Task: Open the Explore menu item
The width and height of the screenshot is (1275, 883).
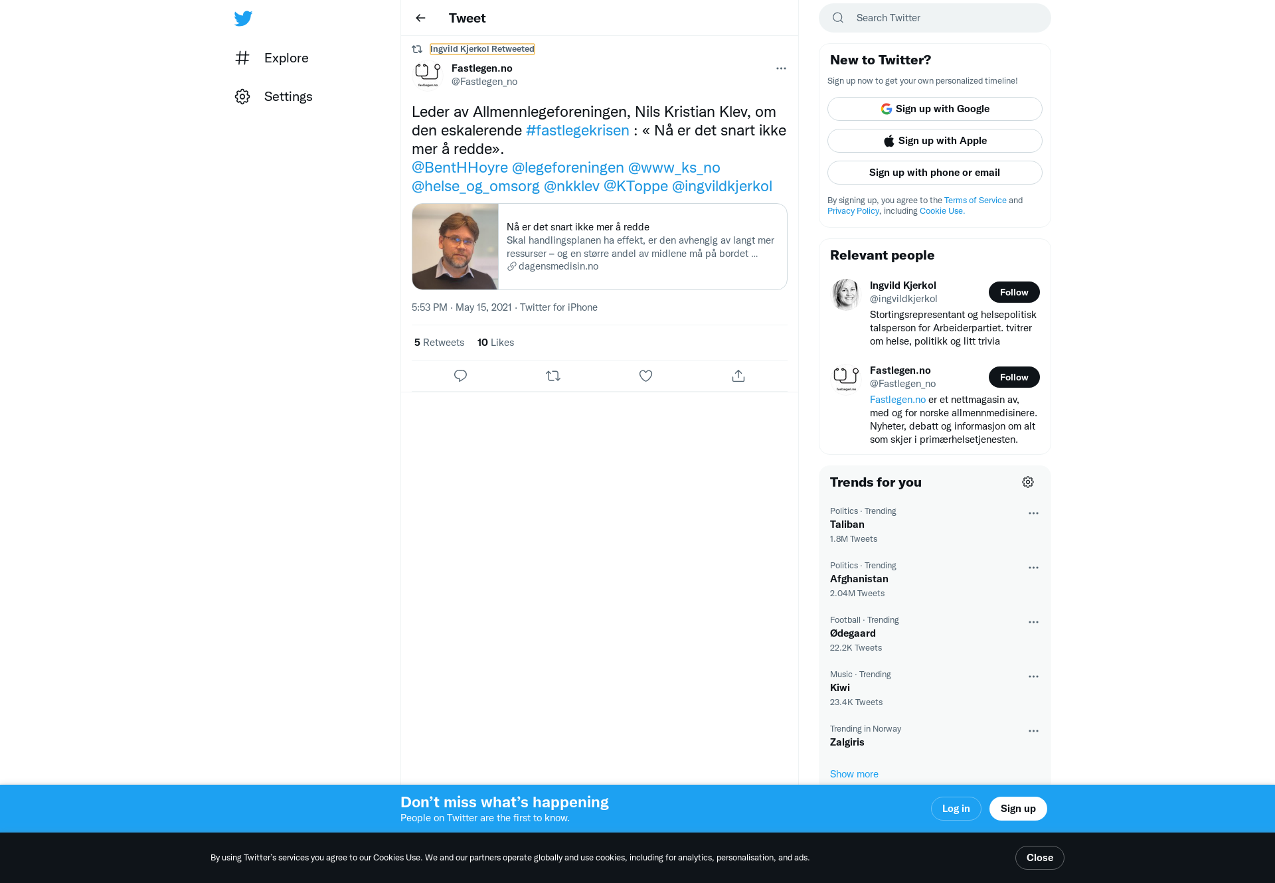Action: pos(272,58)
